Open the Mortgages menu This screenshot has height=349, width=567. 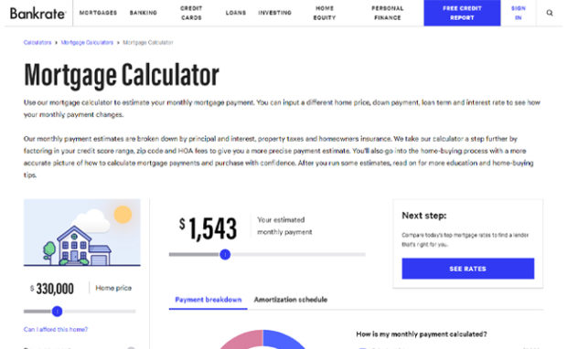tap(98, 13)
